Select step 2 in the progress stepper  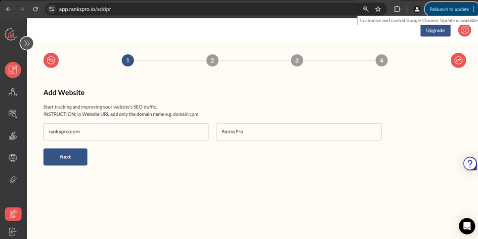[213, 61]
